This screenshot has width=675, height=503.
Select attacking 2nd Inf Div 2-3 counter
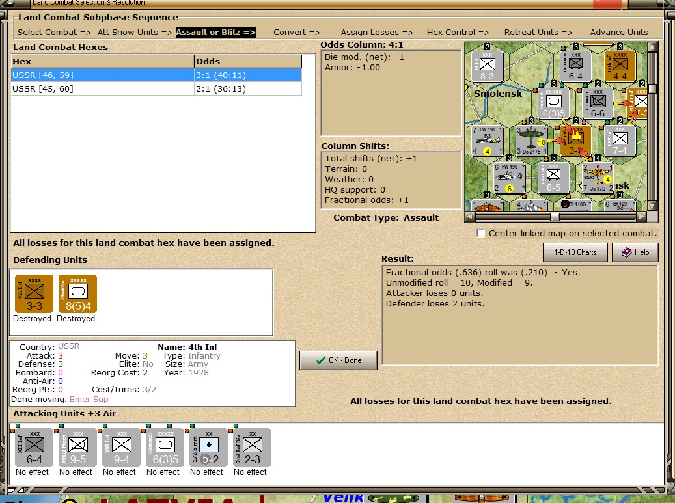pyautogui.click(x=253, y=448)
